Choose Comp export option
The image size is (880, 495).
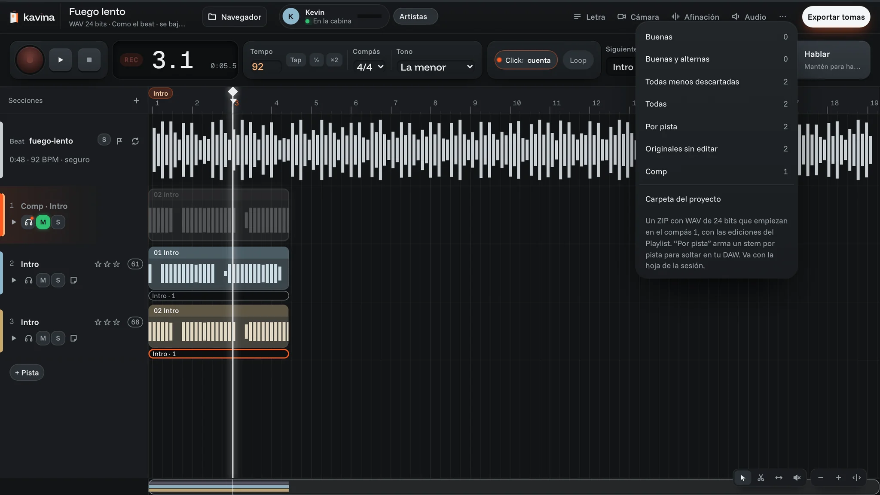coord(716,171)
